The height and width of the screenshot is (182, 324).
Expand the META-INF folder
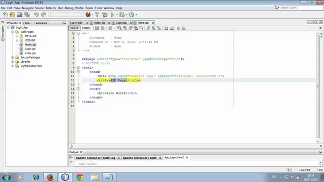[x=17, y=36]
